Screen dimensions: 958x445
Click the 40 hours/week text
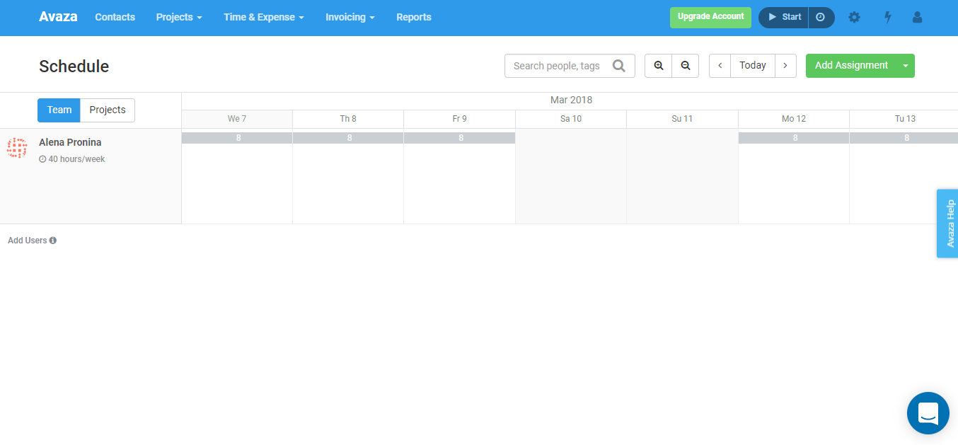76,159
